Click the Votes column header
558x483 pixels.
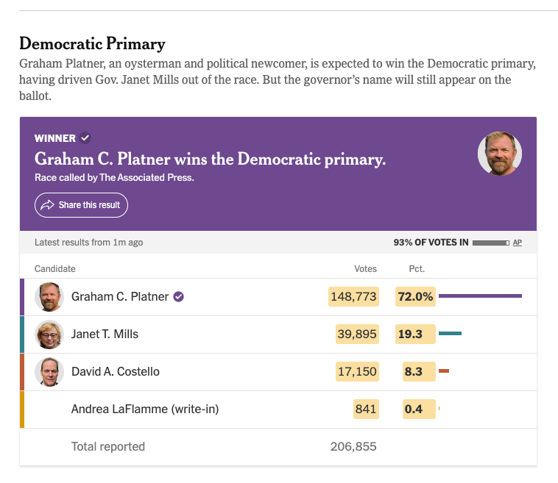click(365, 268)
